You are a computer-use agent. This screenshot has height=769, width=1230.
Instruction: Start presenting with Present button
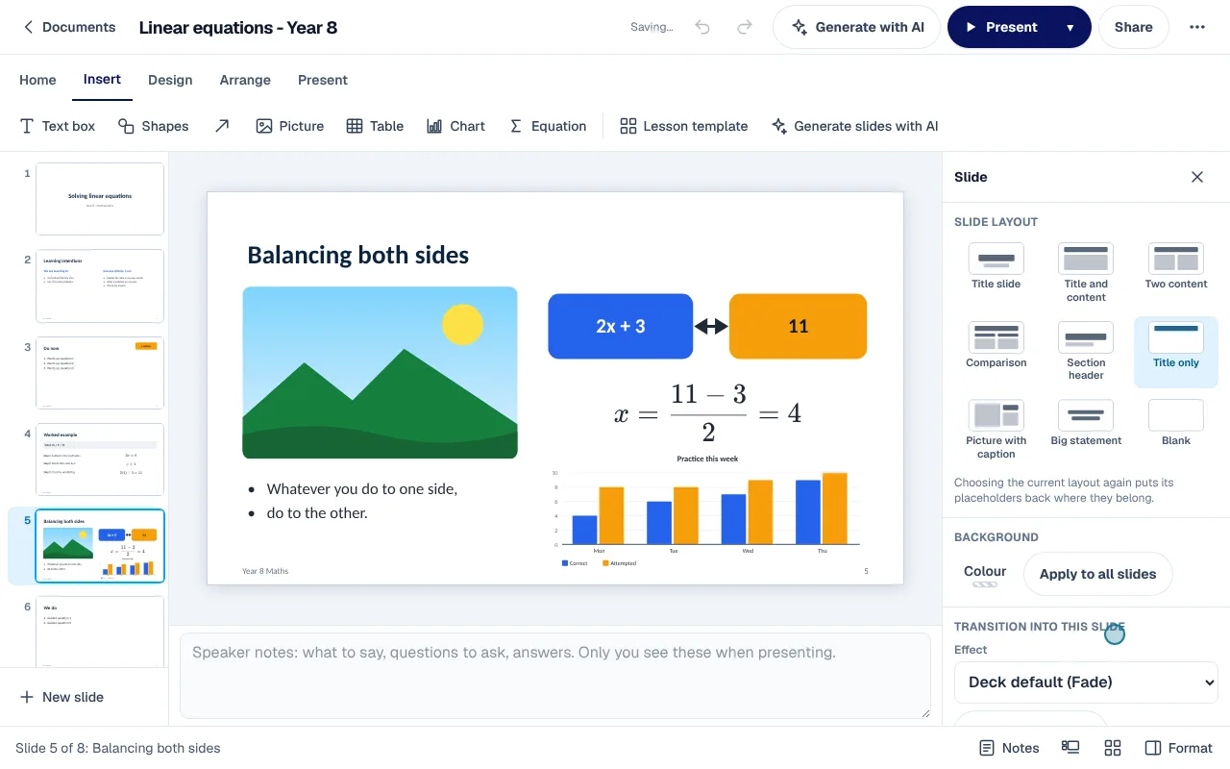click(1001, 27)
